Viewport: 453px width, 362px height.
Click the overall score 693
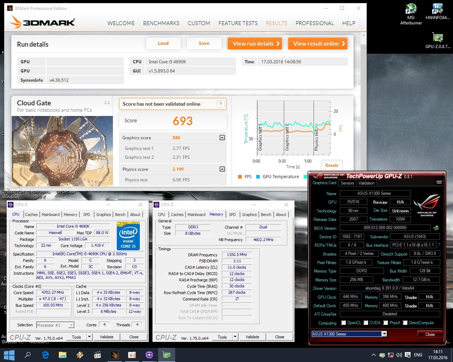tap(183, 121)
